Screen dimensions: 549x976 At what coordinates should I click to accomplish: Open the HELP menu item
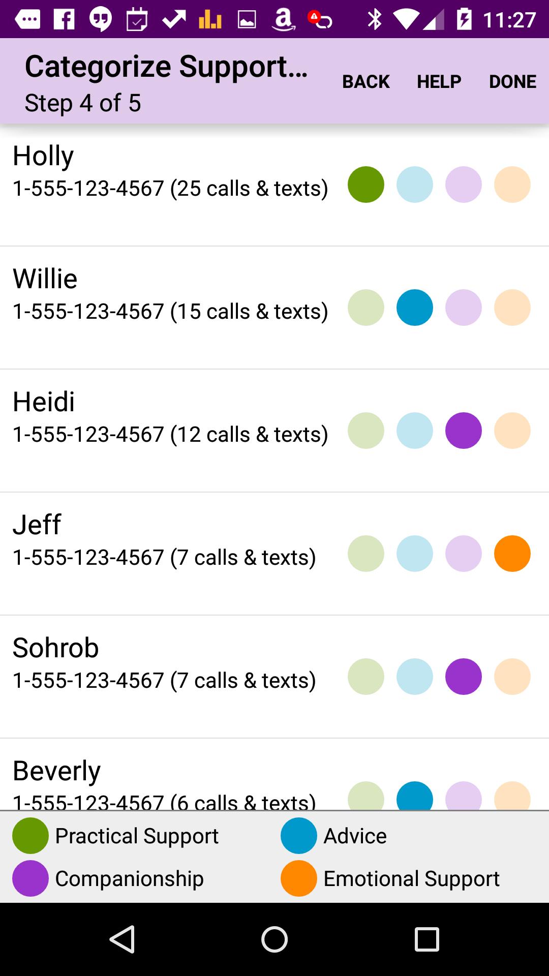(x=439, y=81)
